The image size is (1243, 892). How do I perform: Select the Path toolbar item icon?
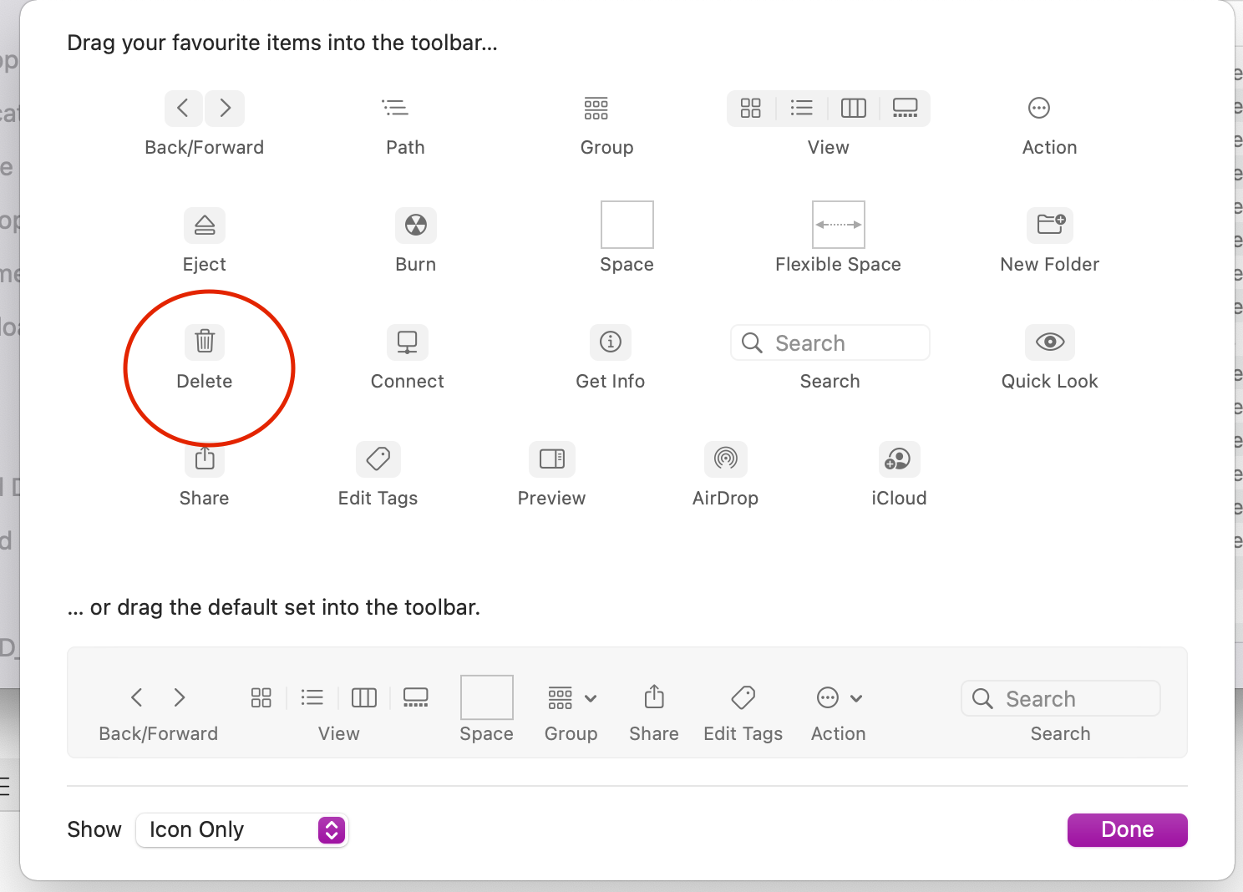pos(395,108)
